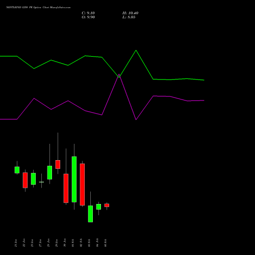Select the 28 Jan date label
Image resolution: width=255 pixels, height=255 pixels.
pos(48,243)
